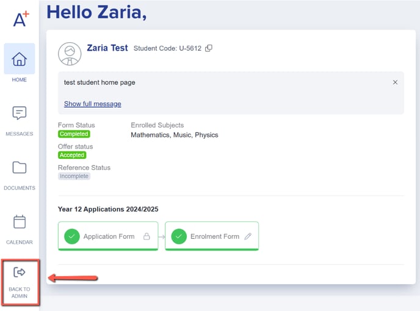Show full message link
Viewport: 420px width, 311px height.
pyautogui.click(x=92, y=104)
